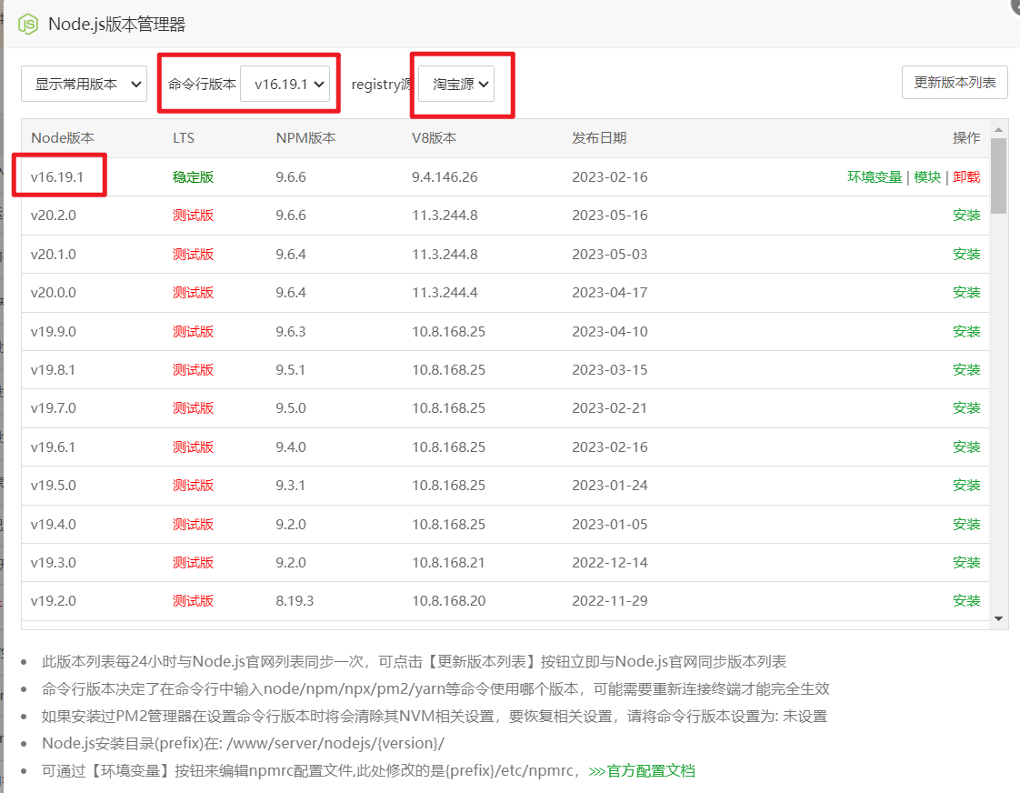Close the Node.js version manager dialog
This screenshot has width=1020, height=793.
(x=1015, y=5)
